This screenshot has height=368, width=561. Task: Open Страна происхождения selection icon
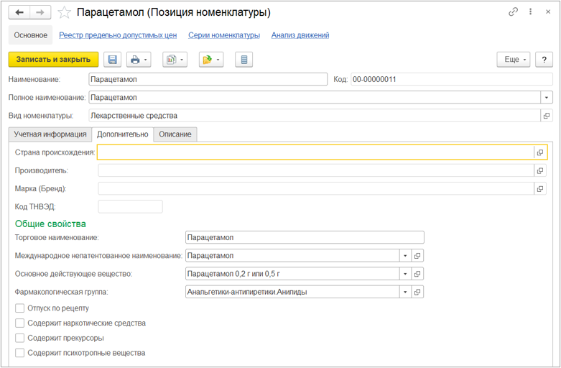(540, 152)
